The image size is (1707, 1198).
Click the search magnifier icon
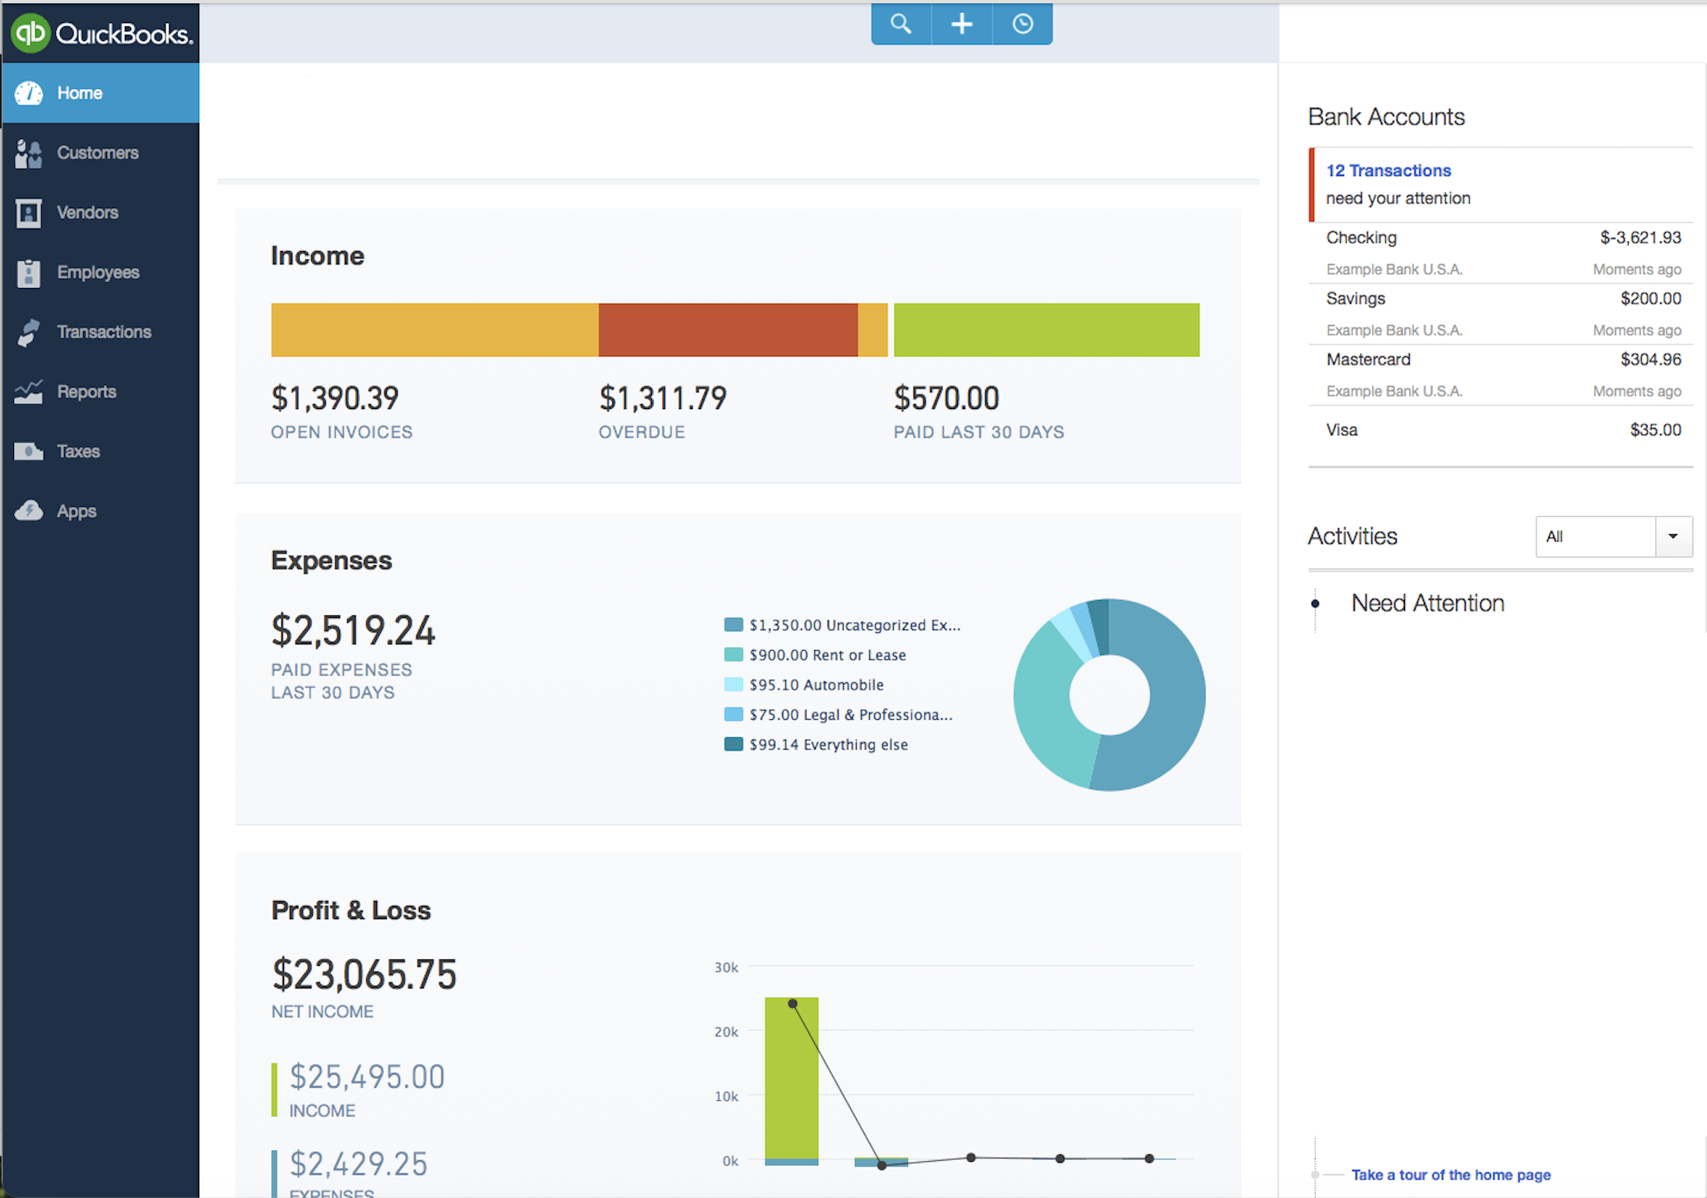(901, 24)
